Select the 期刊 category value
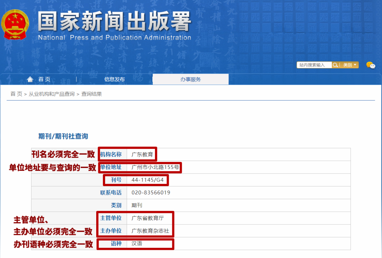The image size is (382, 258). pos(137,205)
